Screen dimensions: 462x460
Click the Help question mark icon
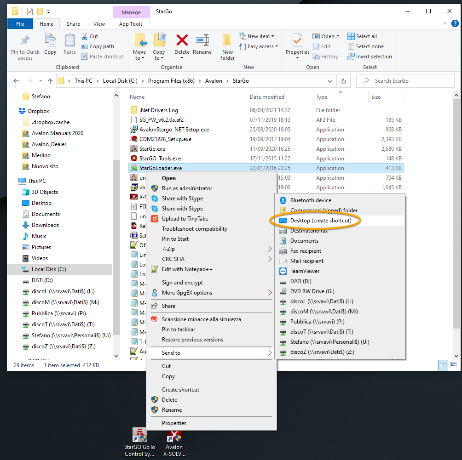point(455,23)
